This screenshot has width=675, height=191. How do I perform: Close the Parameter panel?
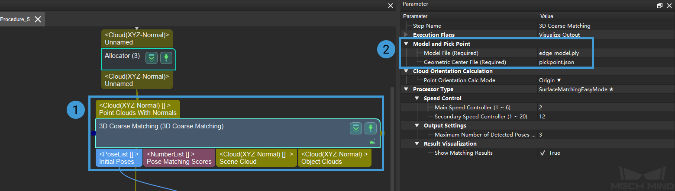668,6
